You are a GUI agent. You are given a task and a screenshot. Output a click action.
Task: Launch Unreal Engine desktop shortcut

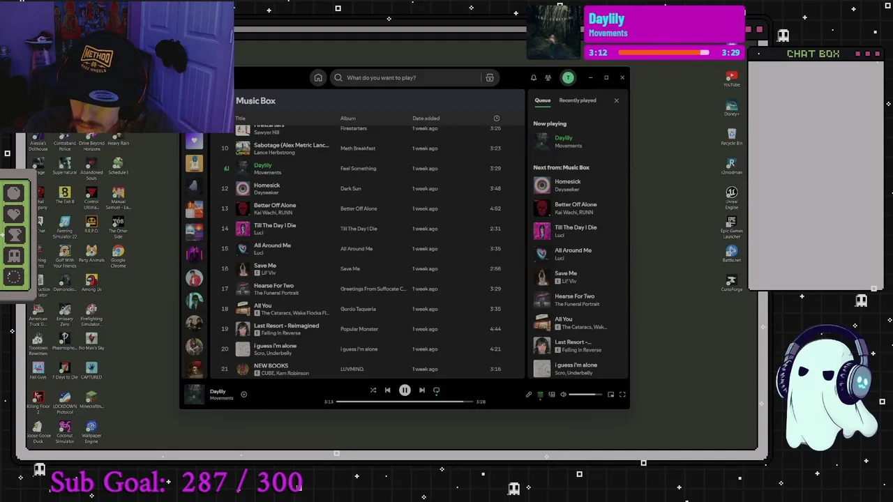click(x=731, y=198)
